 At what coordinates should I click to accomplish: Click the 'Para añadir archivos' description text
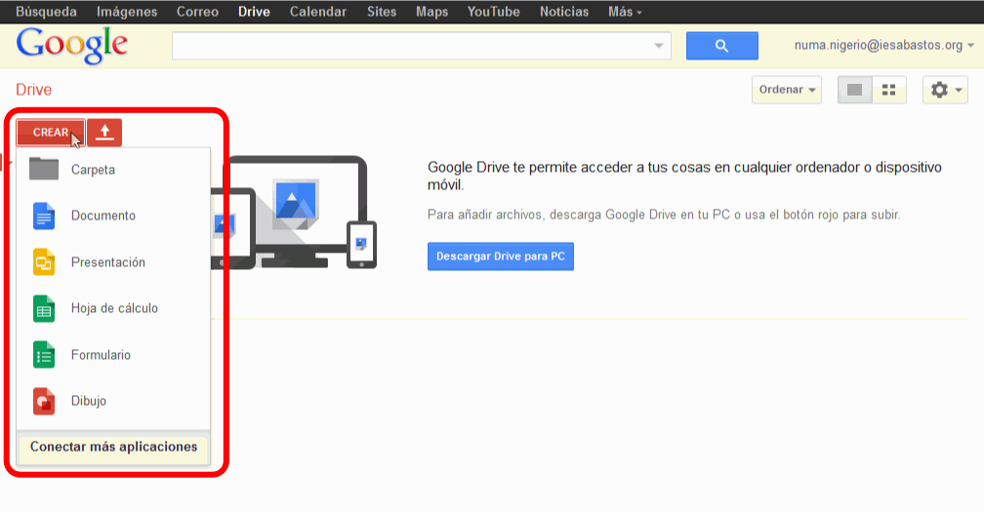pyautogui.click(x=664, y=215)
